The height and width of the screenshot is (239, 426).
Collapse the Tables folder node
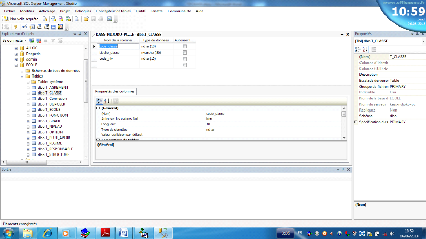pyautogui.click(x=22, y=76)
